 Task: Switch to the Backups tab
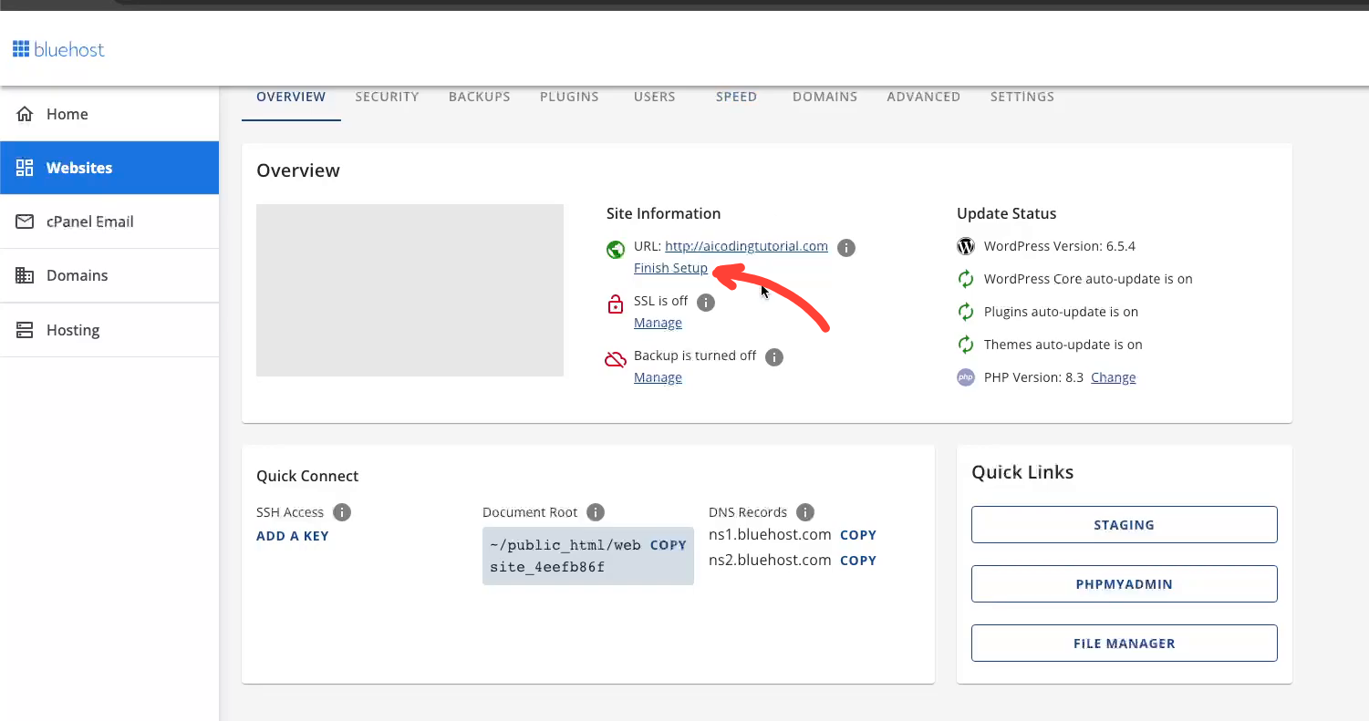[480, 97]
